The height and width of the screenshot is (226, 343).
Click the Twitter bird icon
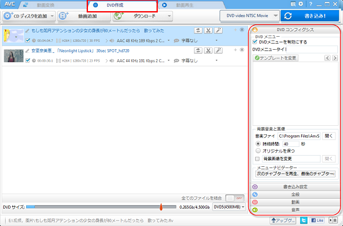(x=304, y=220)
